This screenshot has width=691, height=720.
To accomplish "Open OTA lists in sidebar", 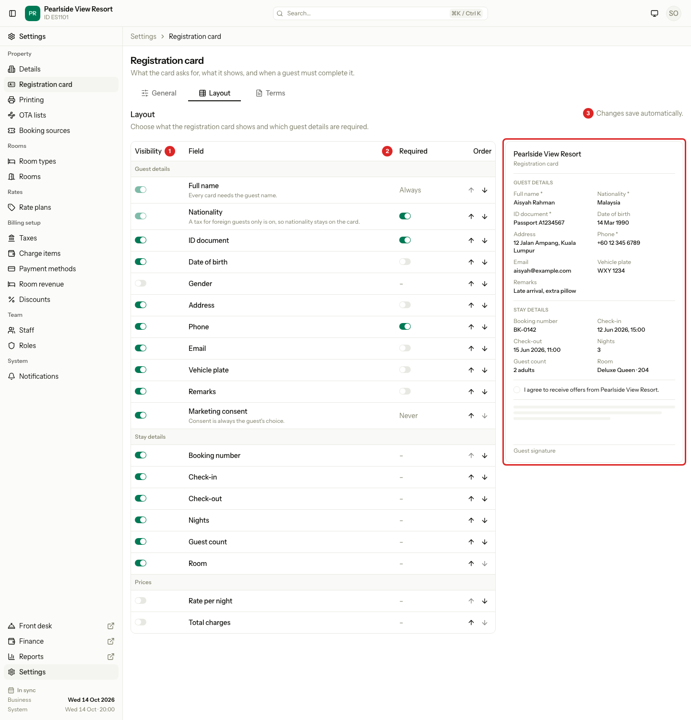I will click(61, 115).
